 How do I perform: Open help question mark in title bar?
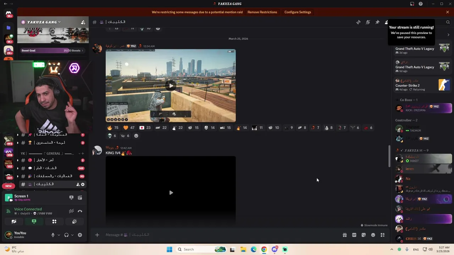pyautogui.click(x=421, y=4)
